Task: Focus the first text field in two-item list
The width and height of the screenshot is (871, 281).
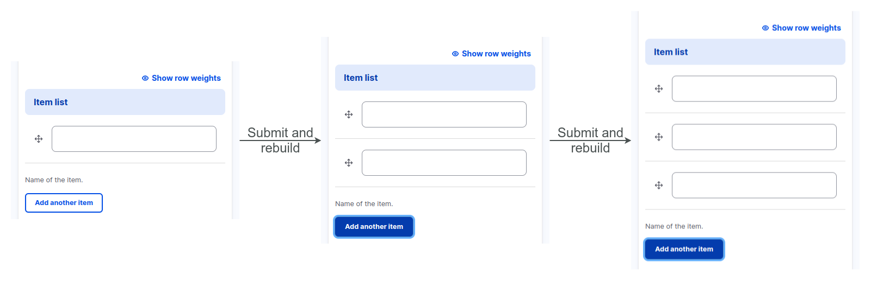Action: pyautogui.click(x=444, y=114)
